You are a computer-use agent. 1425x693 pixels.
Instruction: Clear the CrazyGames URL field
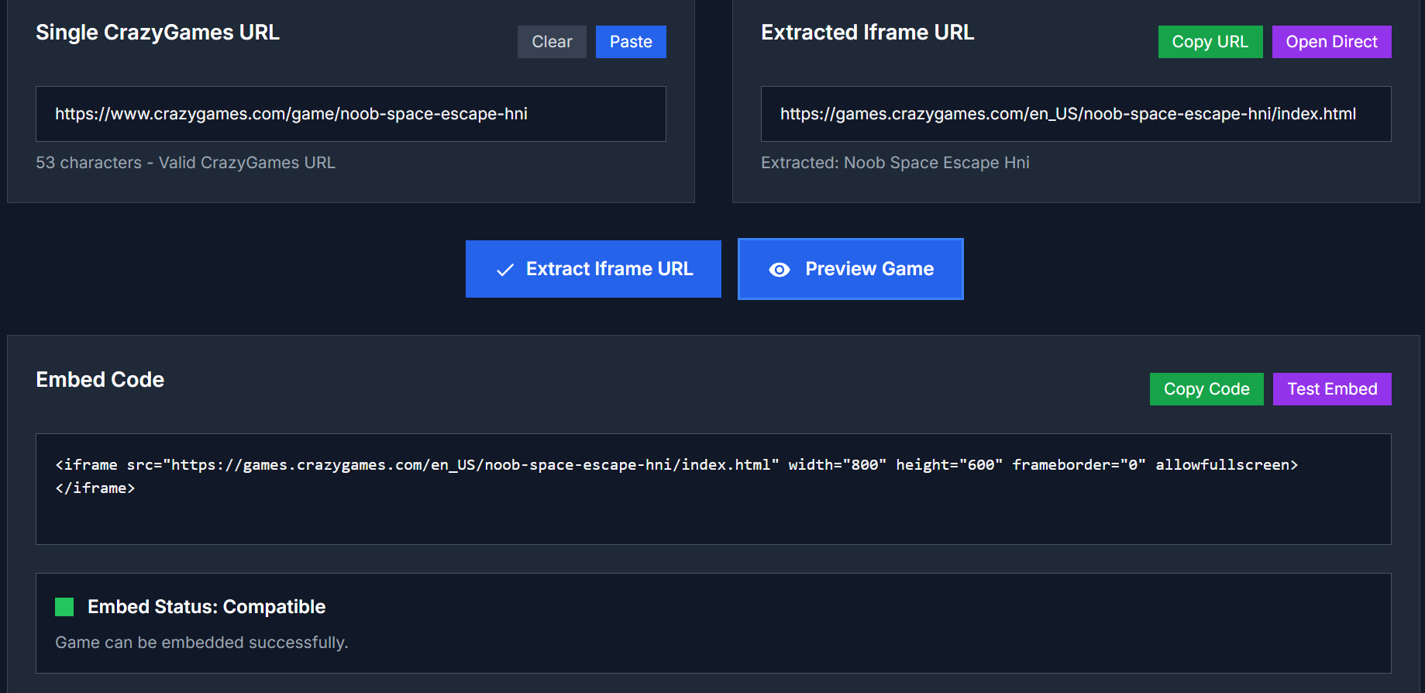coord(552,42)
